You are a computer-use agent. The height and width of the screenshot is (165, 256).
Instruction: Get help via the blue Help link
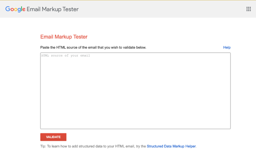(227, 47)
